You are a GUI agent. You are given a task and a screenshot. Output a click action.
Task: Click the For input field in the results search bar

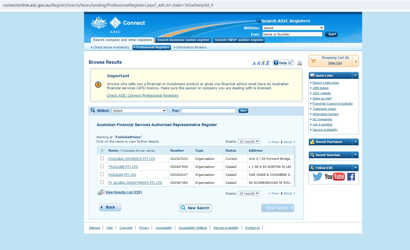coord(208,111)
